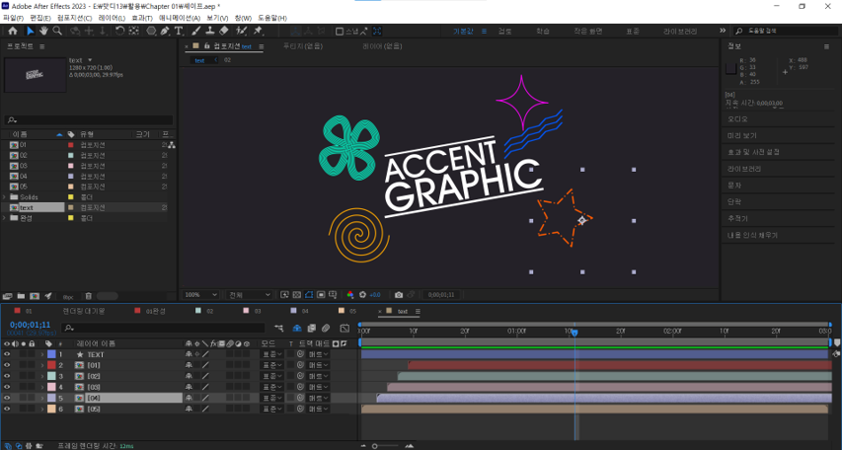Open the 애니메이션(A) menu
842x450 pixels.
coord(180,18)
